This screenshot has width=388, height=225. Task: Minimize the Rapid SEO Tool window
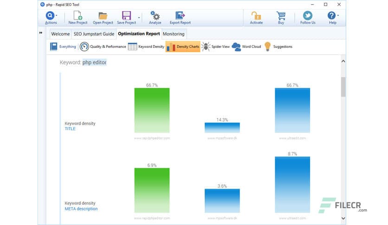tap(312, 5)
